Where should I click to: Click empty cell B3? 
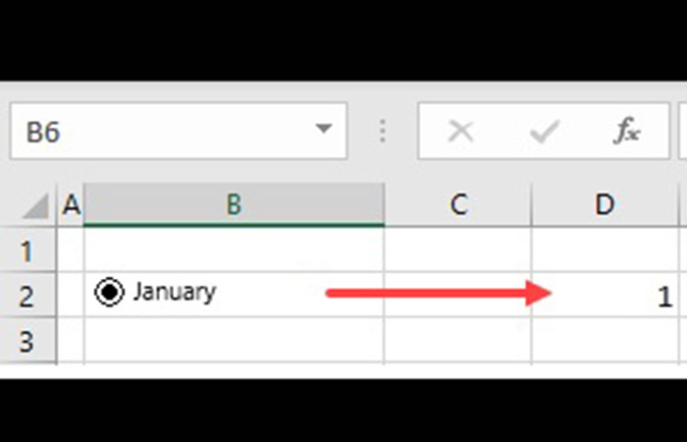[234, 341]
